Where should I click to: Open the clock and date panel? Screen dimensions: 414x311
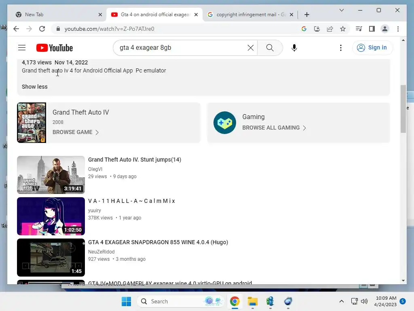(x=385, y=301)
